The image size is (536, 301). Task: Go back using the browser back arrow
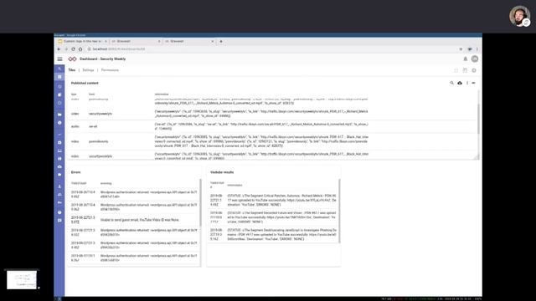click(59, 49)
